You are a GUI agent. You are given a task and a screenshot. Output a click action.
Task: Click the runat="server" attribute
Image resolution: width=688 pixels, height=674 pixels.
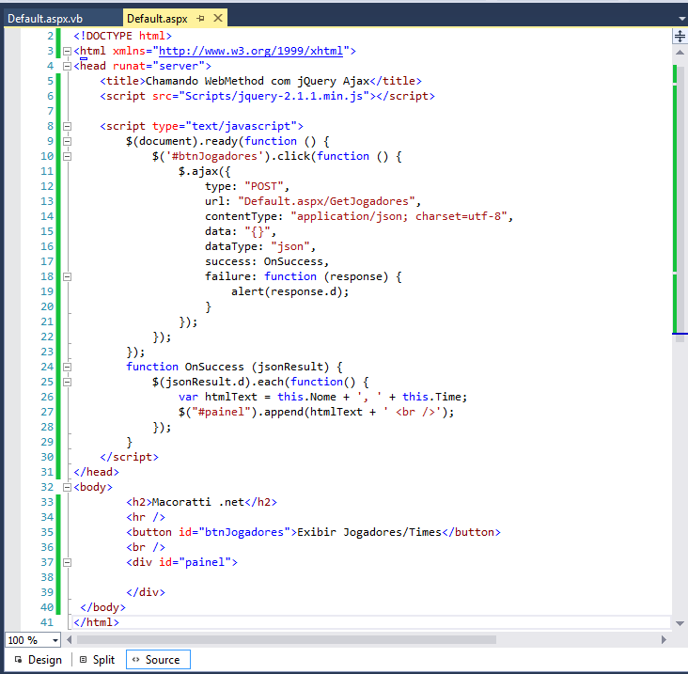pos(159,66)
